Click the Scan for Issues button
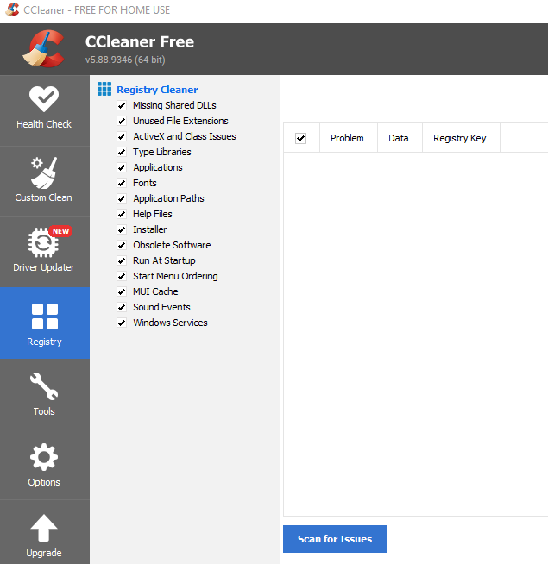 [335, 539]
